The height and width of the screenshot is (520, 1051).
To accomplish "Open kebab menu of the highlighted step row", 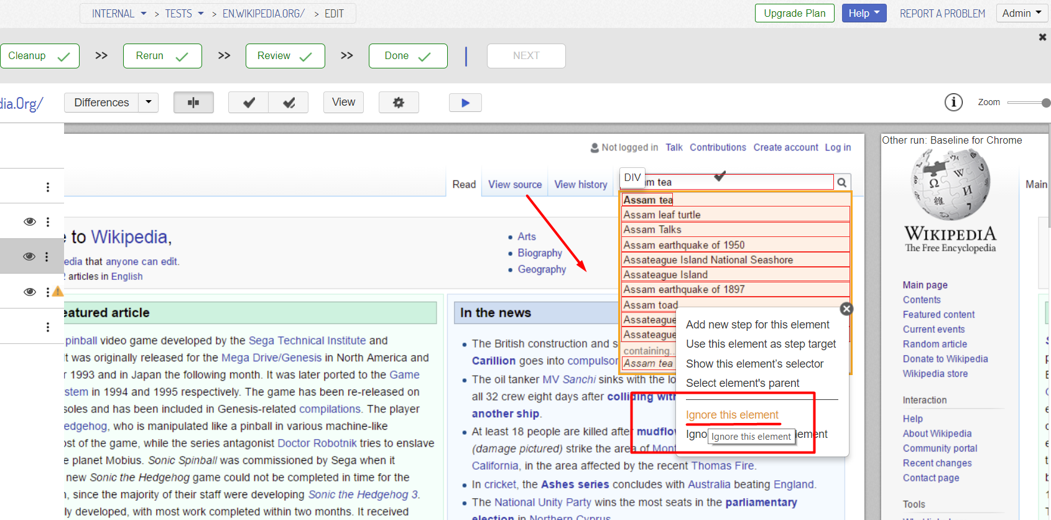I will (x=47, y=256).
